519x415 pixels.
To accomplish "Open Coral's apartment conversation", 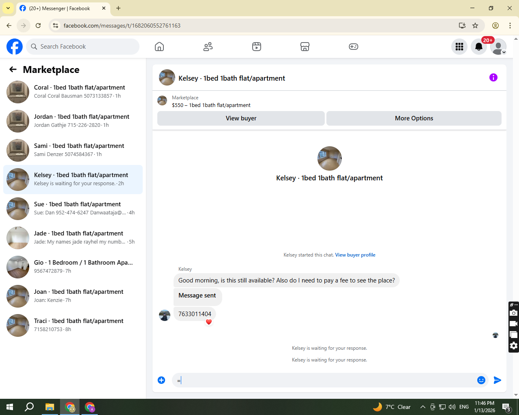I will pos(73,92).
